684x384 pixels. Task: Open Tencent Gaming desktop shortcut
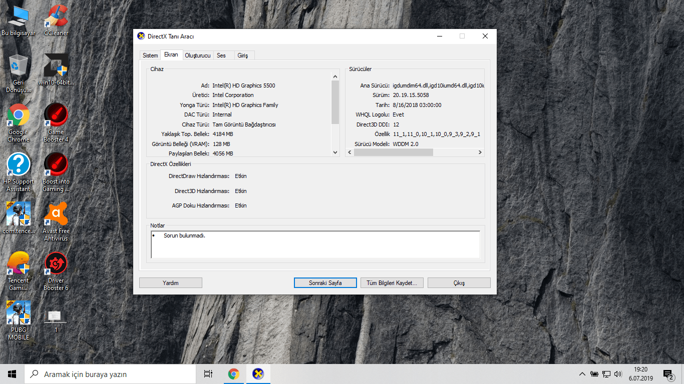click(19, 271)
